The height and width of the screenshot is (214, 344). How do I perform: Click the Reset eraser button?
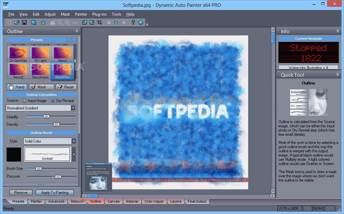(x=66, y=87)
